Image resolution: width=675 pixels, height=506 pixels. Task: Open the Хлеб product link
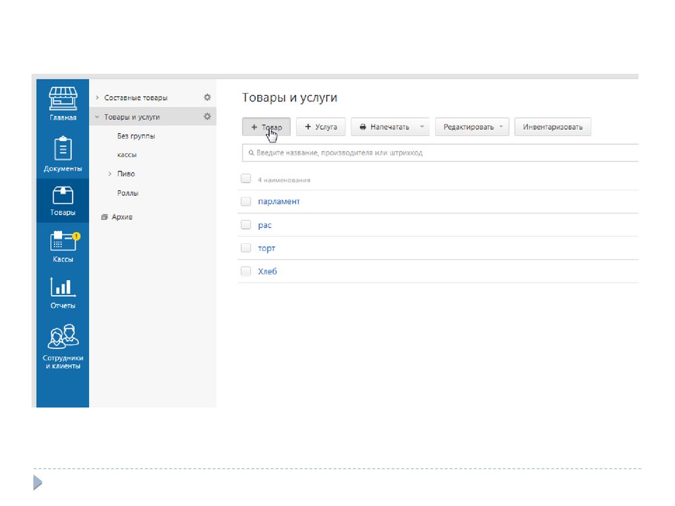(268, 271)
